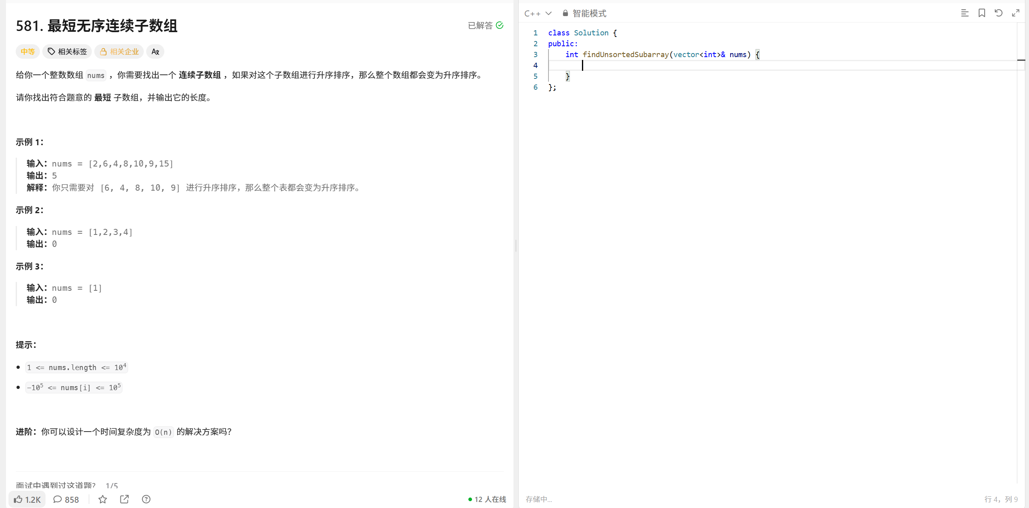Expand the 相关企业 related companies

click(119, 51)
